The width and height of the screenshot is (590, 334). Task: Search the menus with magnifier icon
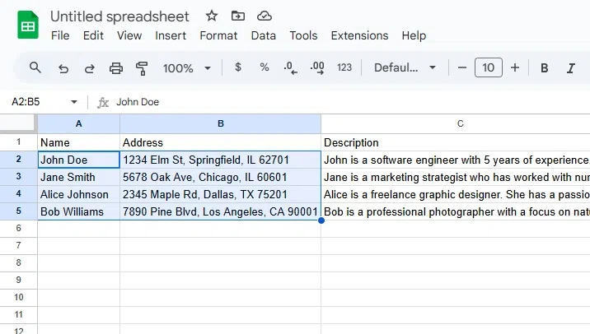pos(35,67)
